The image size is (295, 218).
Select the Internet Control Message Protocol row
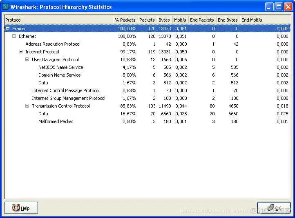click(x=65, y=90)
